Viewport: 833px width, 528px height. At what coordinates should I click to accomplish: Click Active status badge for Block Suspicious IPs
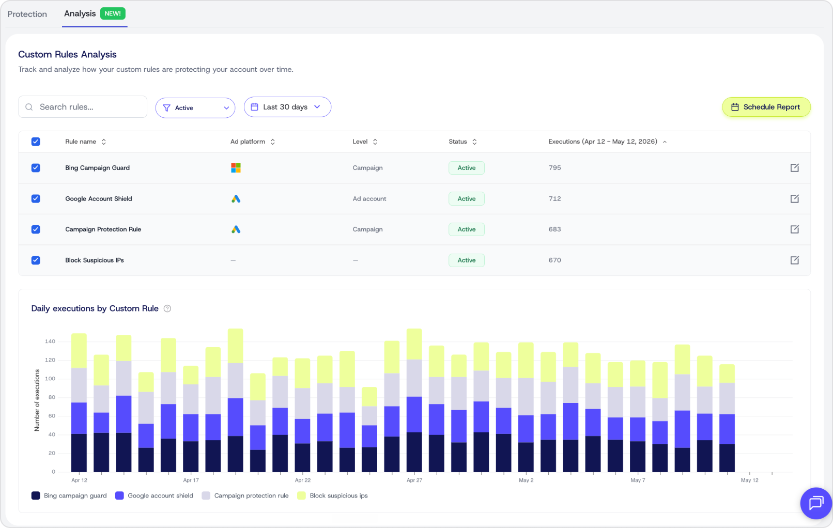467,260
